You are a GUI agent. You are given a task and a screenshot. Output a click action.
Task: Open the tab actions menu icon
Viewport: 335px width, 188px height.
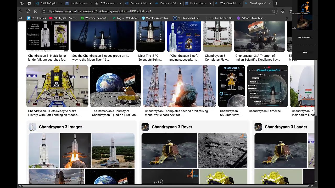(29, 3)
